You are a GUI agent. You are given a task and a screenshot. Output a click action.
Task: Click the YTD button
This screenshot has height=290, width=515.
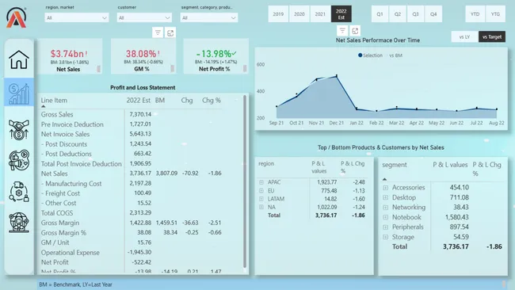point(475,13)
